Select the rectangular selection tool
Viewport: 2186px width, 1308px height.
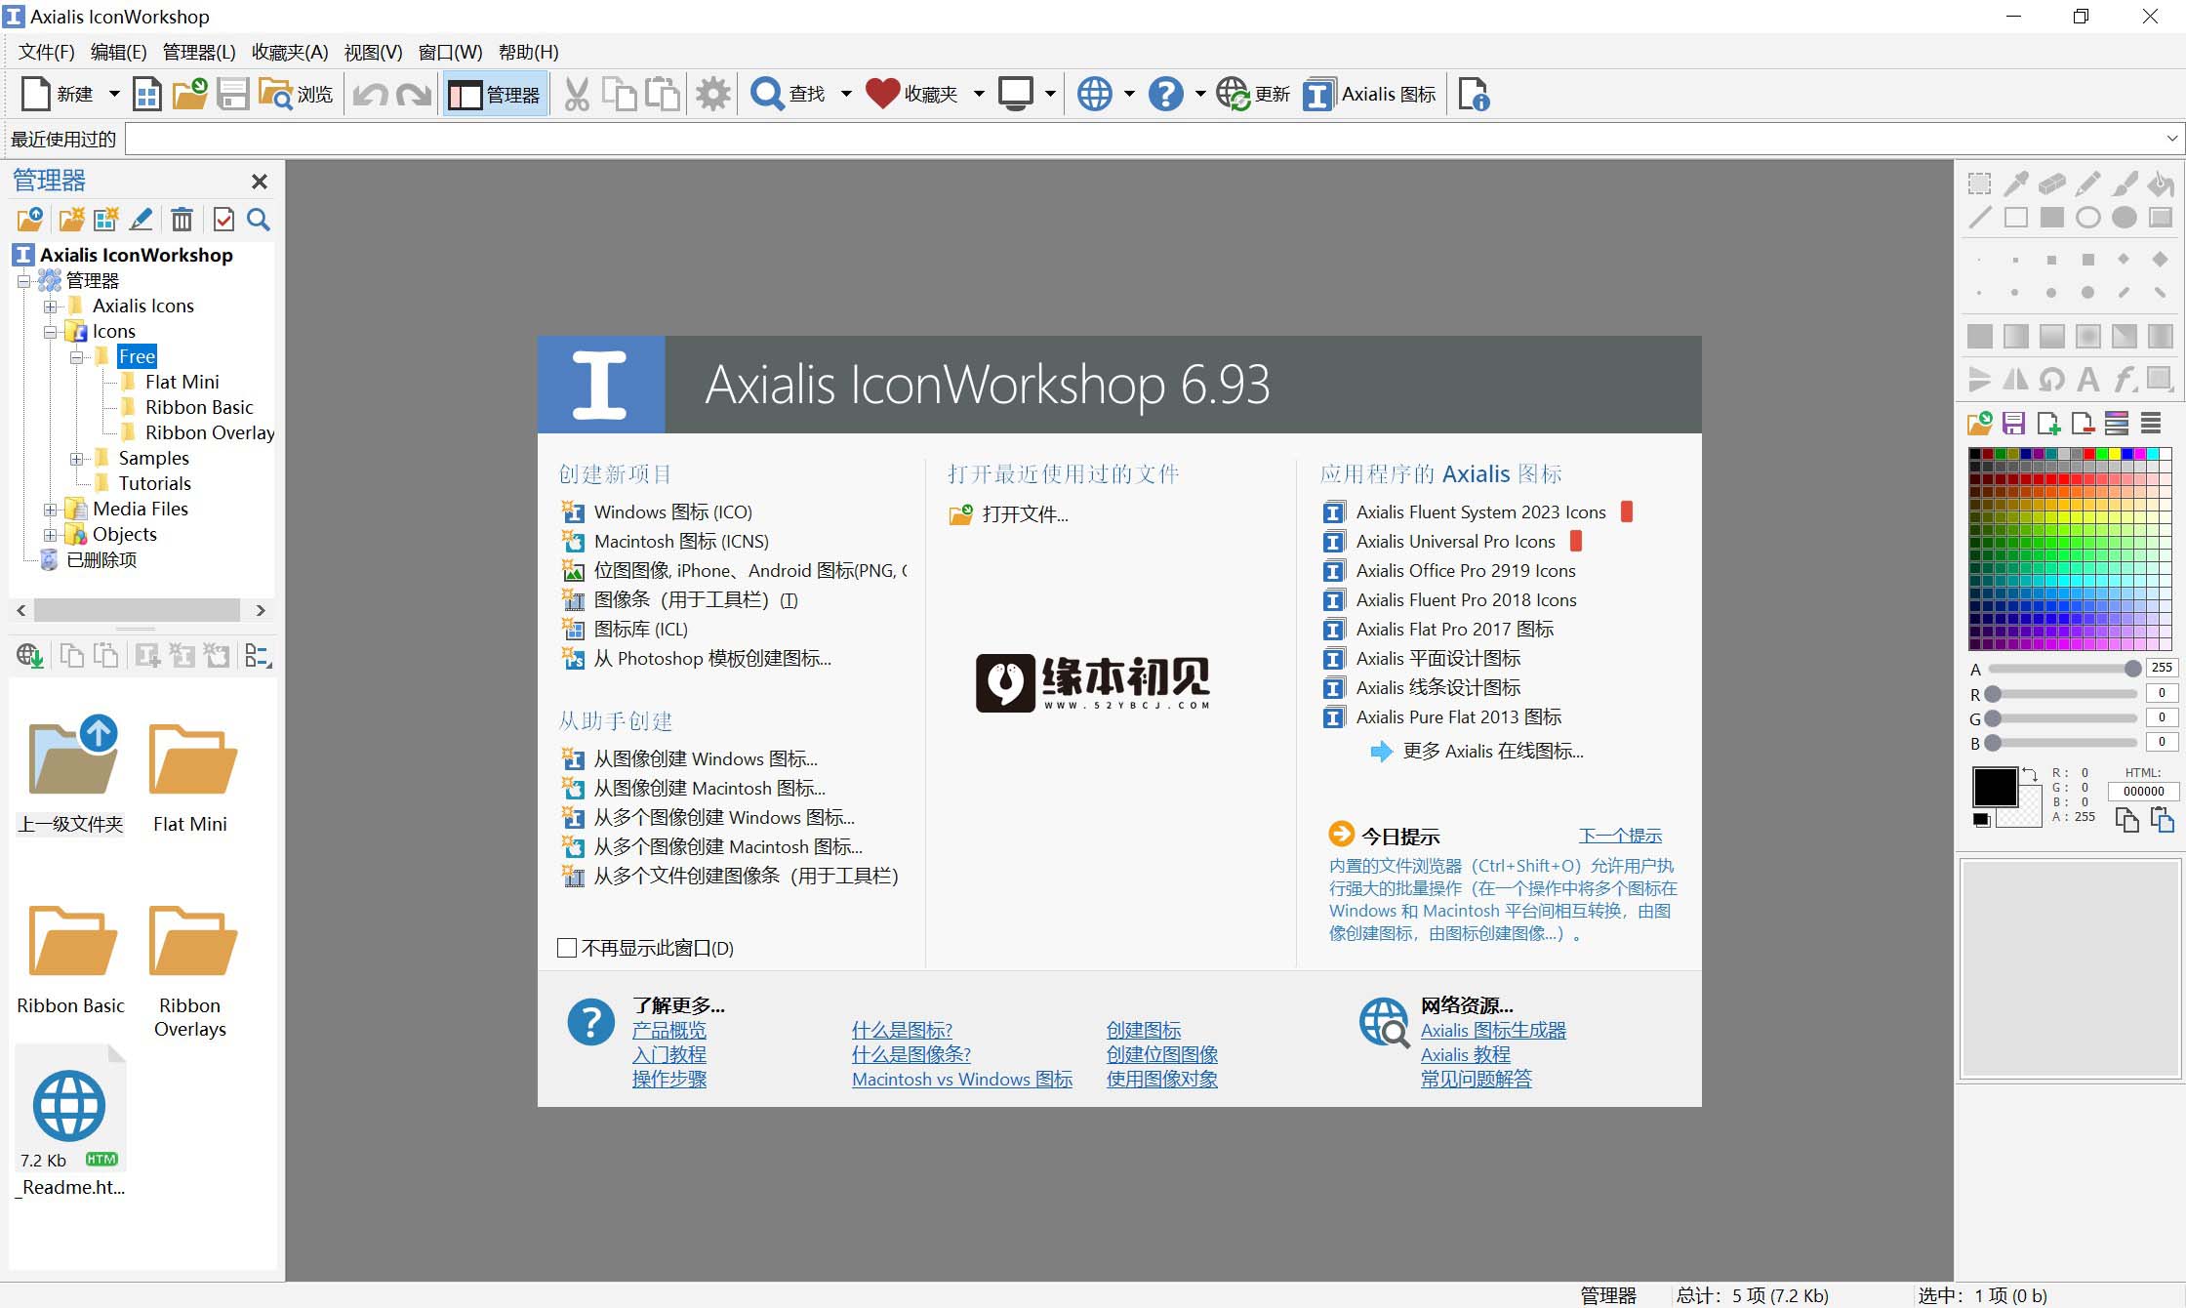click(1979, 184)
